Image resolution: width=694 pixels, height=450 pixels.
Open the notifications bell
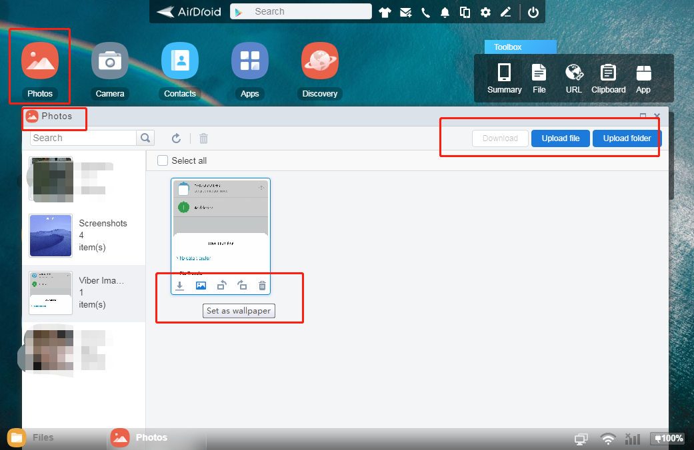point(445,12)
